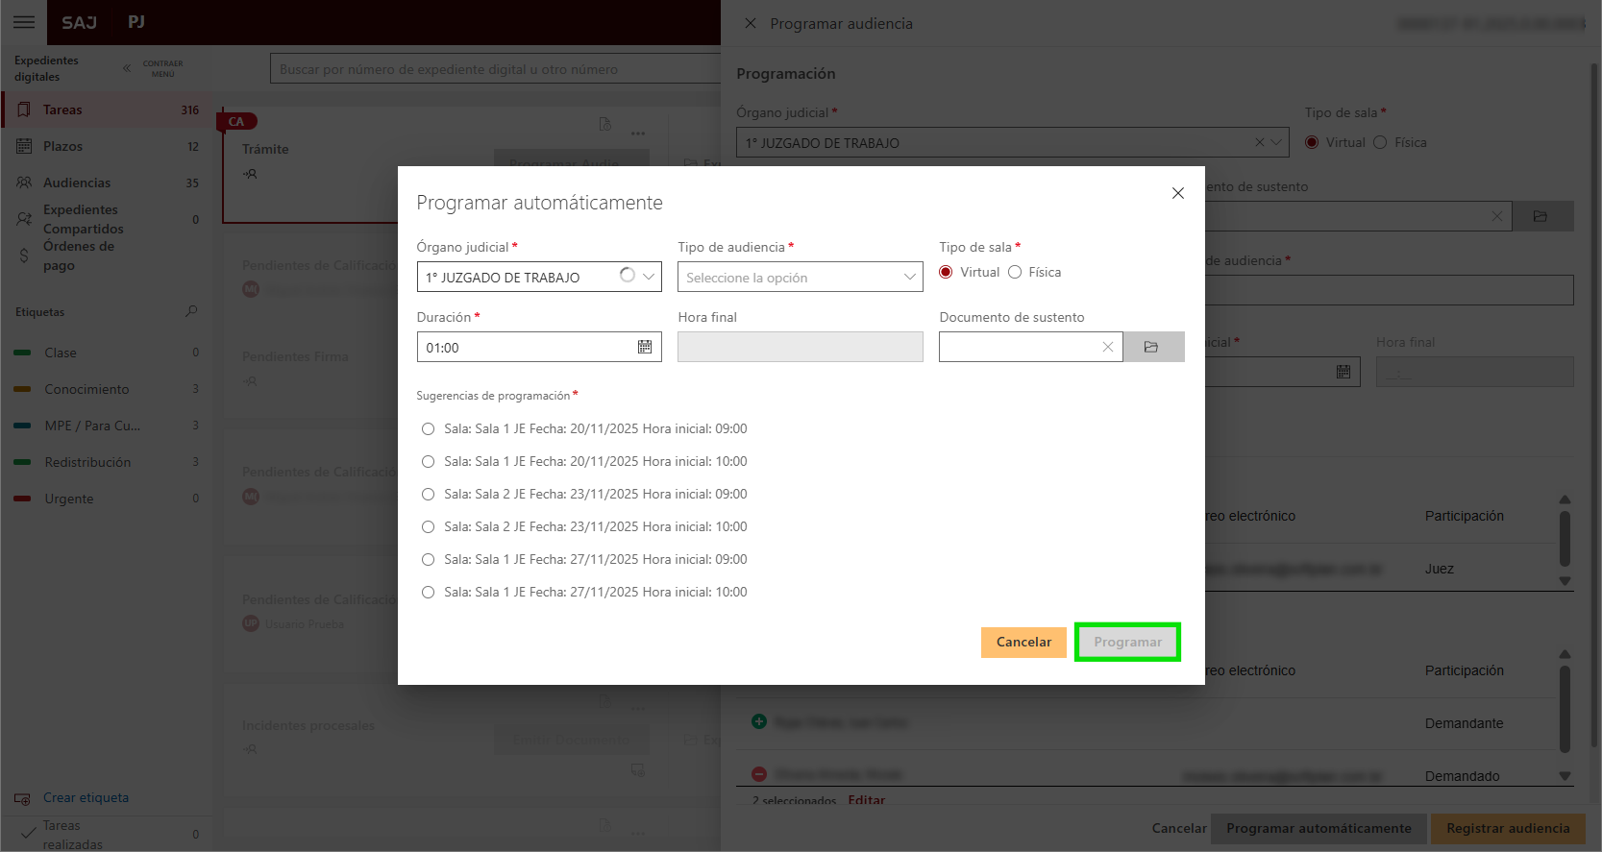
Task: Click the orange Cancelar button in the dialog
Action: 1023,642
